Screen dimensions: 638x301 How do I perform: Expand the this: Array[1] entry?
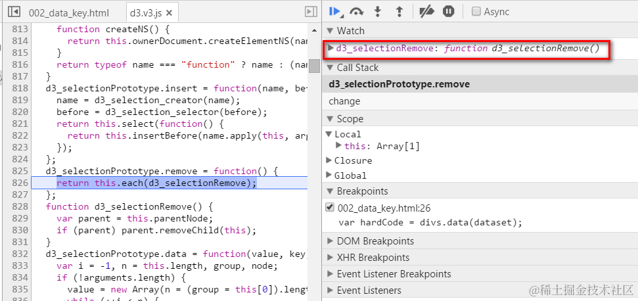tap(338, 145)
